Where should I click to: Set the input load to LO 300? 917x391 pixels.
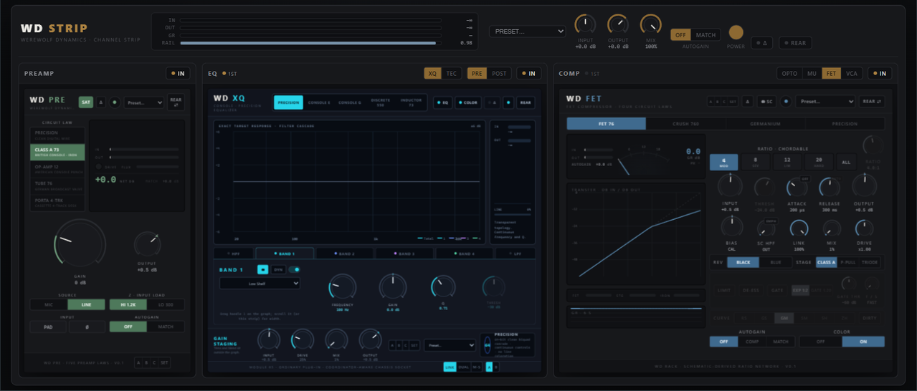point(166,304)
